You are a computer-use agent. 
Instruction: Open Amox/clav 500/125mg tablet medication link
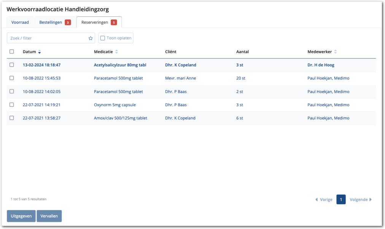point(121,118)
